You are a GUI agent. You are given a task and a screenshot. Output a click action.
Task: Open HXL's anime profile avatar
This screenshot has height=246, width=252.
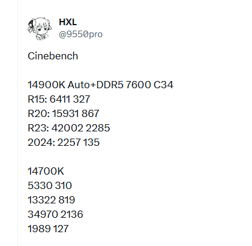pyautogui.click(x=40, y=29)
